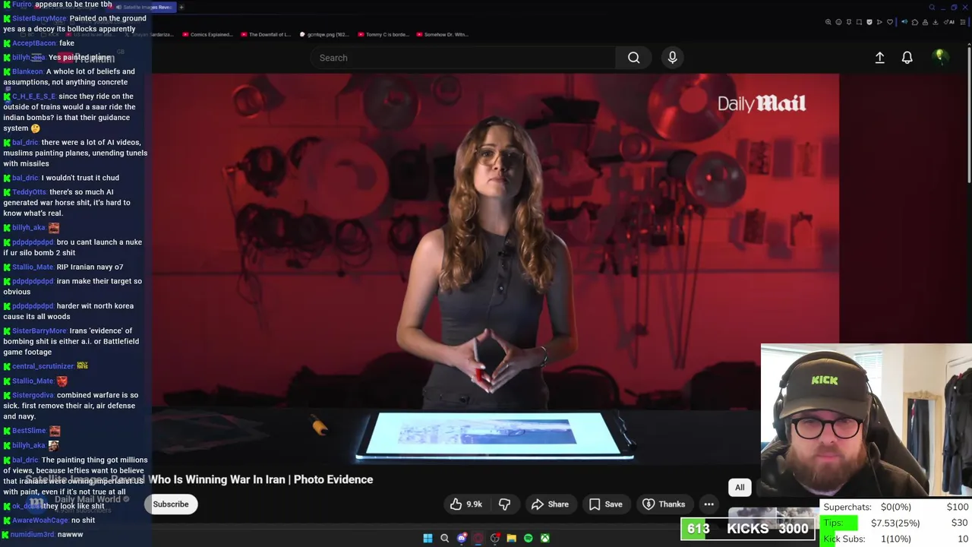Click the blue speaker icon in browser toolbar
972x547 pixels.
pos(904,22)
